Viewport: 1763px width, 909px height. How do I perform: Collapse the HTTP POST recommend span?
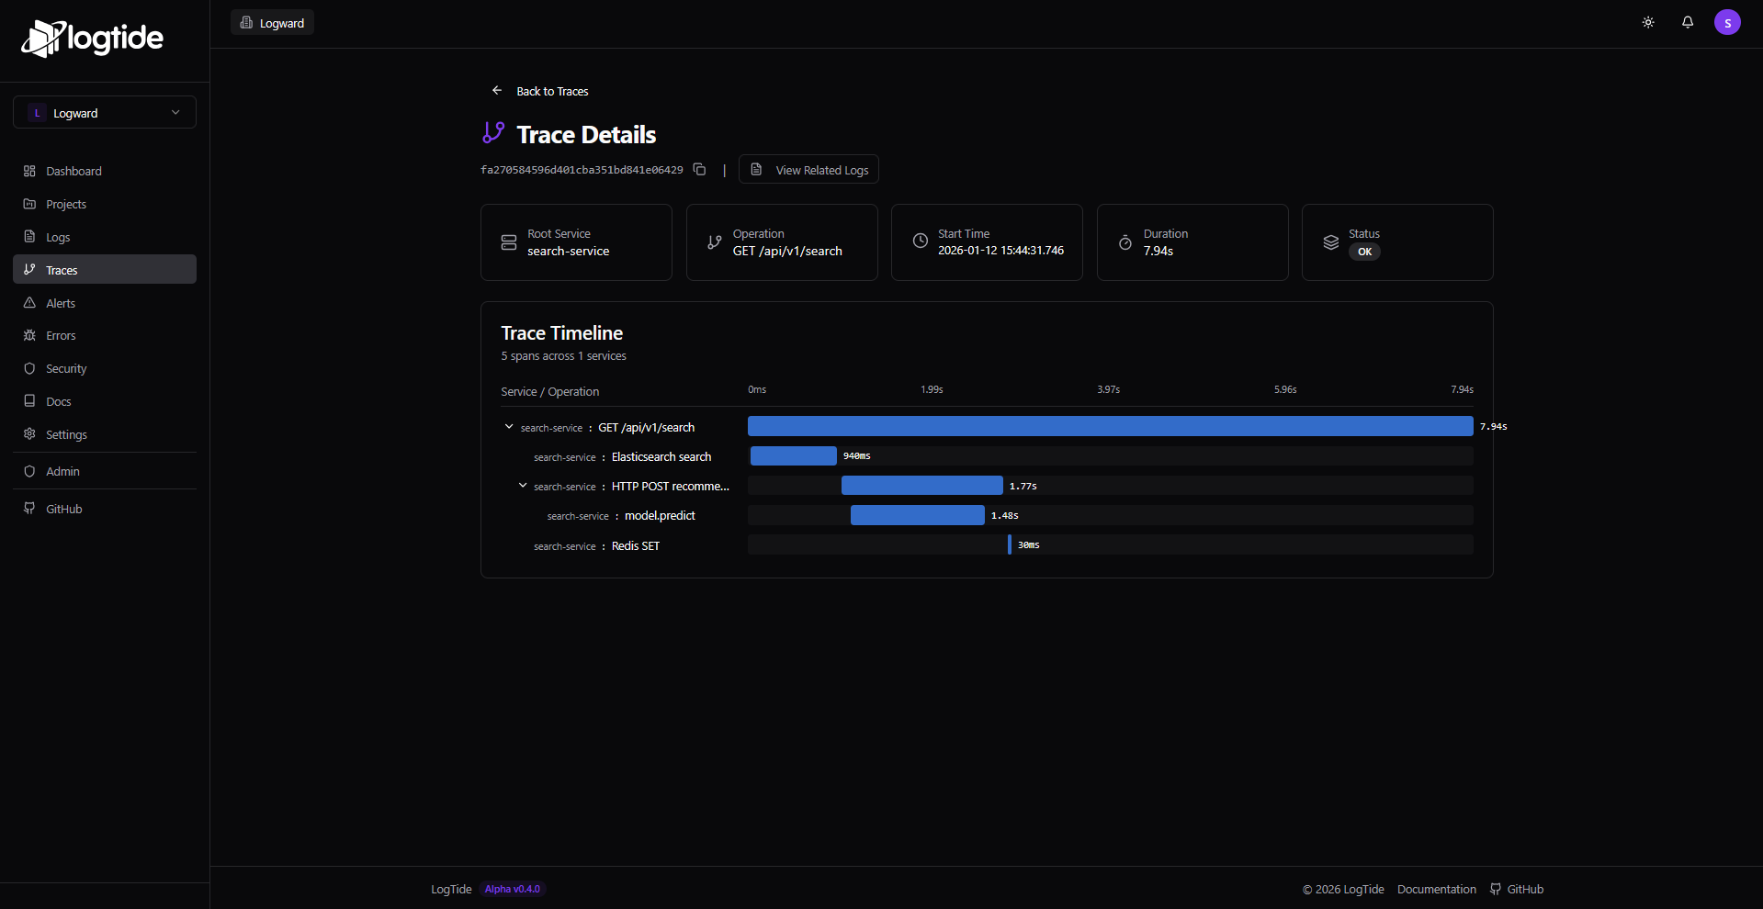coord(523,486)
